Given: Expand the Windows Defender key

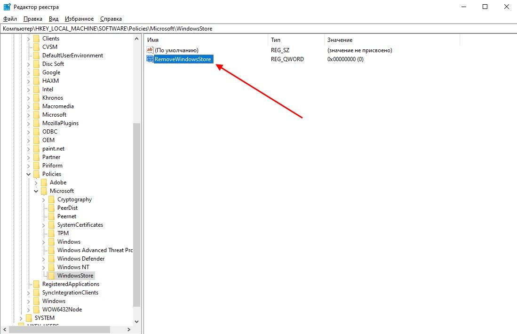Looking at the screenshot, I should click(44, 259).
